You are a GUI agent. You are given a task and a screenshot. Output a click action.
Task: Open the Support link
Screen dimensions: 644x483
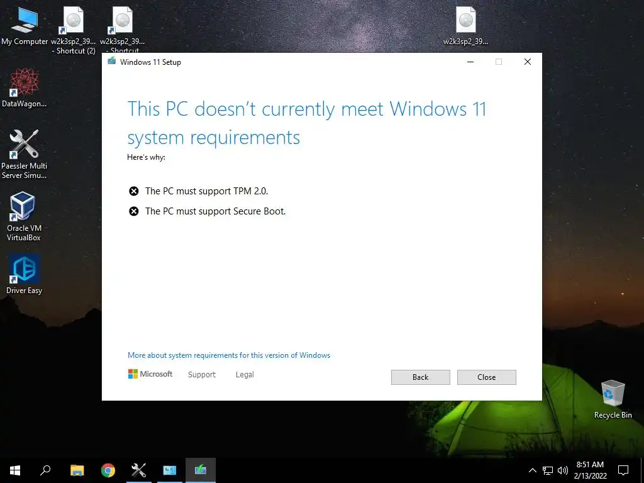(x=202, y=375)
